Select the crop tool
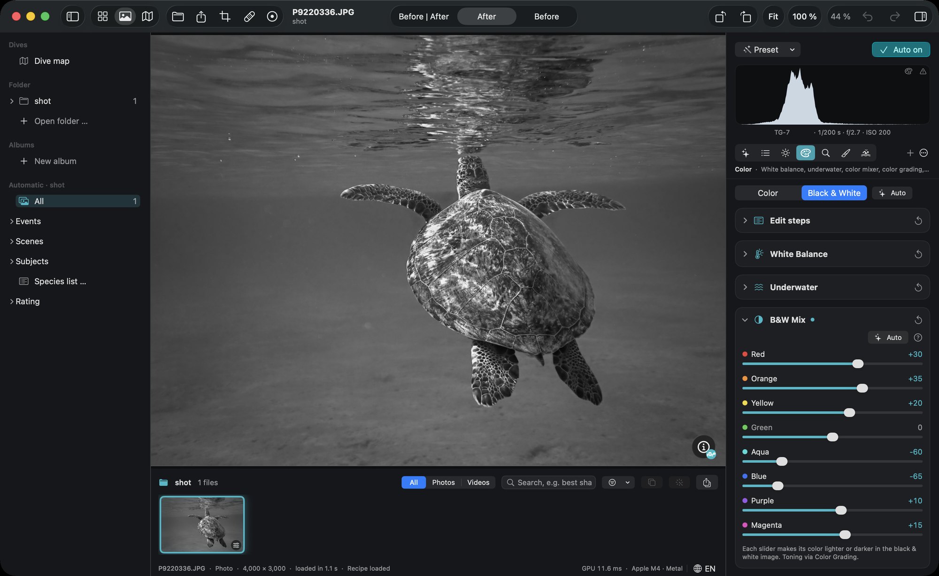This screenshot has height=576, width=939. pos(225,16)
